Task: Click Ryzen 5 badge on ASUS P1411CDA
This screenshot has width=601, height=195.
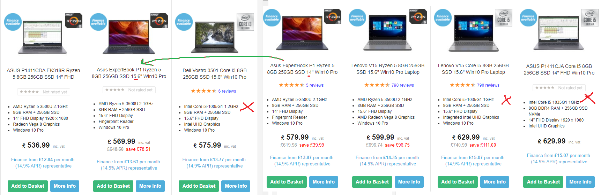Action: [x=74, y=21]
